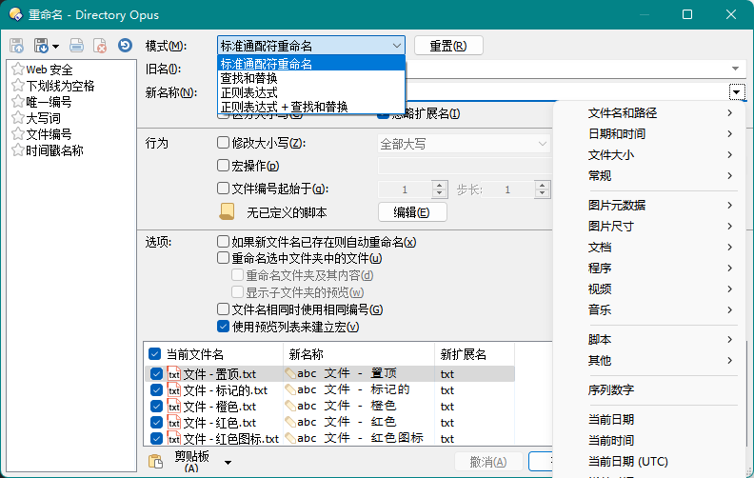
Task: Open the arrow next to save-as preset icon
Action: pos(56,46)
